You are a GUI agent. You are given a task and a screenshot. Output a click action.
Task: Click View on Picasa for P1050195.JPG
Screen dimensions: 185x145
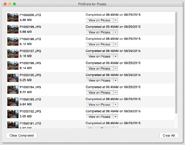coord(99,81)
